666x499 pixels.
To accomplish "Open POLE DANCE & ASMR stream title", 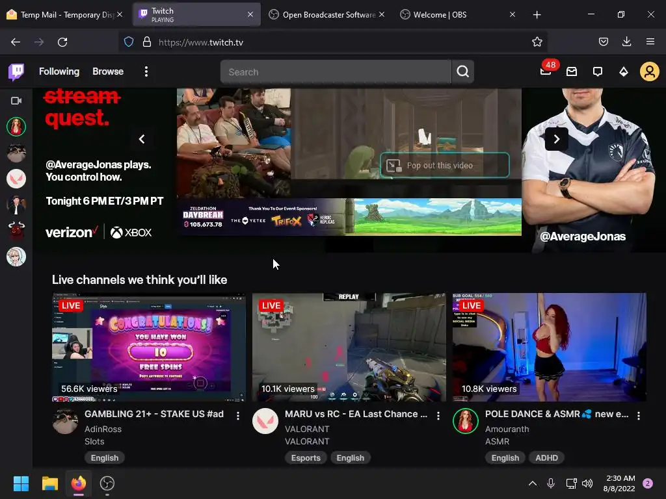I will (x=557, y=414).
